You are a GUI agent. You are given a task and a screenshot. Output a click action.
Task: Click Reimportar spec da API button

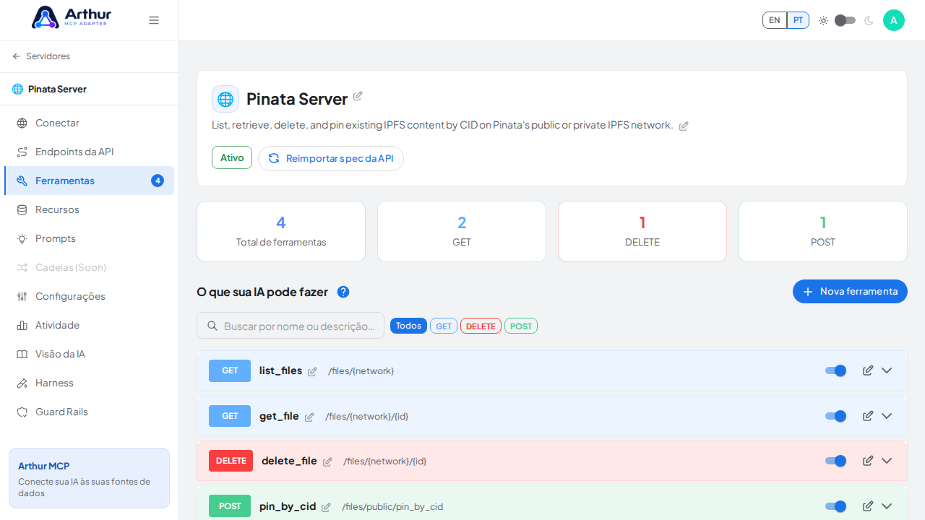point(331,158)
